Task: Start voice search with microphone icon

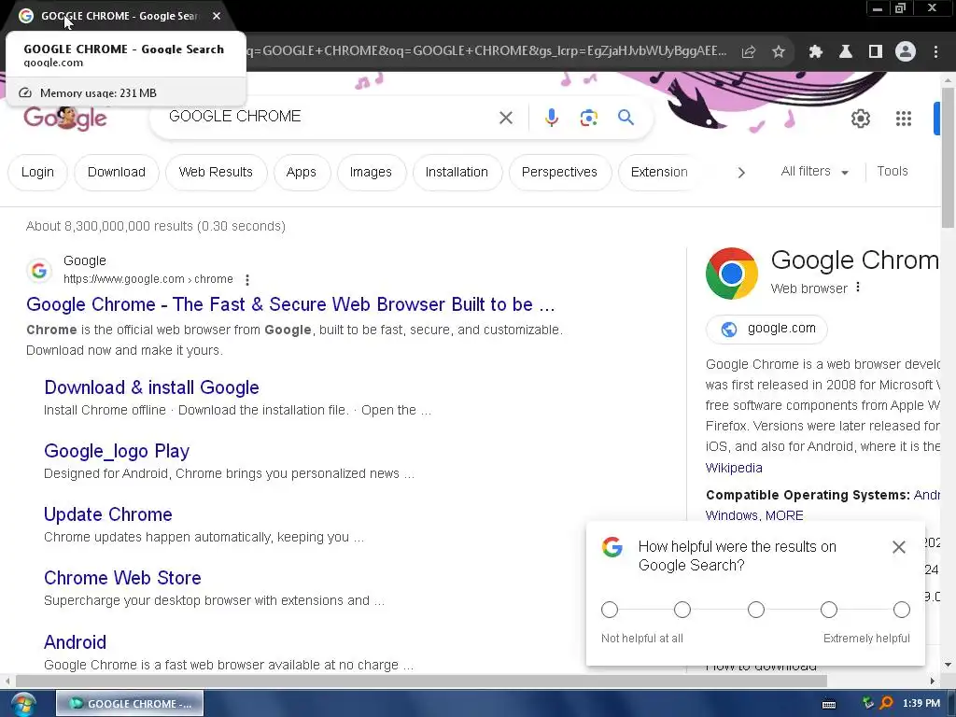Action: click(x=551, y=118)
